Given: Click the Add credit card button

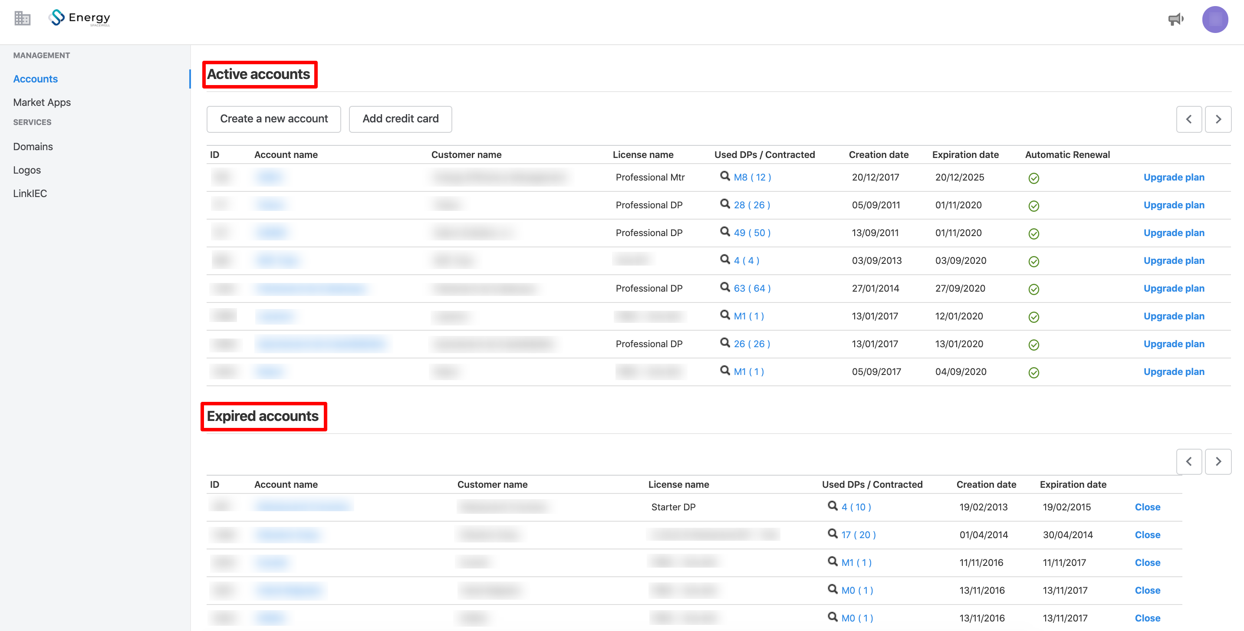Looking at the screenshot, I should 400,119.
